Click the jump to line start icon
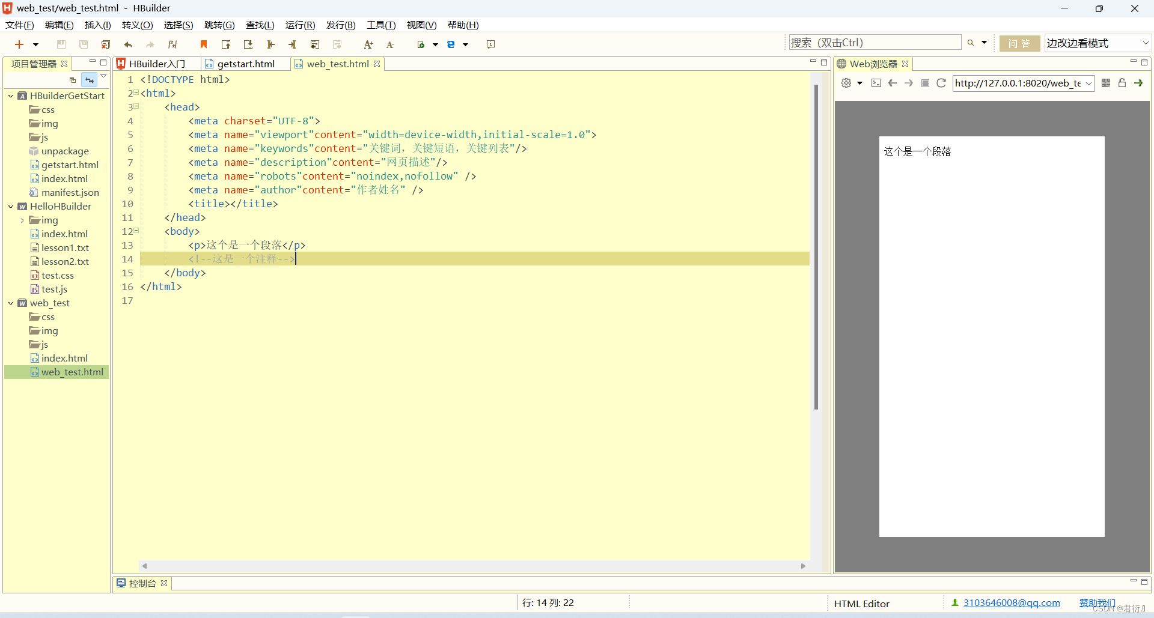This screenshot has width=1154, height=618. click(270, 44)
